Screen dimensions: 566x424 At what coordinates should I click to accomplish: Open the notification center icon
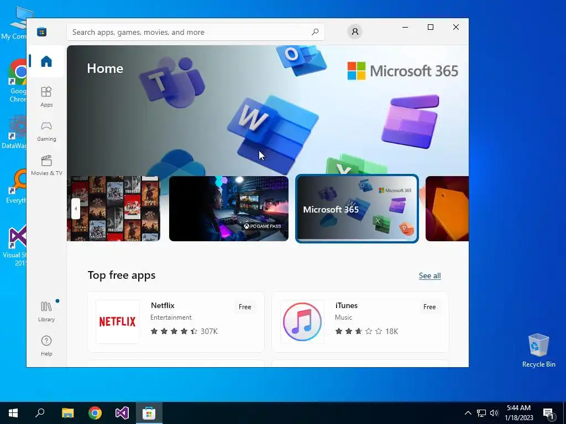[x=549, y=414]
